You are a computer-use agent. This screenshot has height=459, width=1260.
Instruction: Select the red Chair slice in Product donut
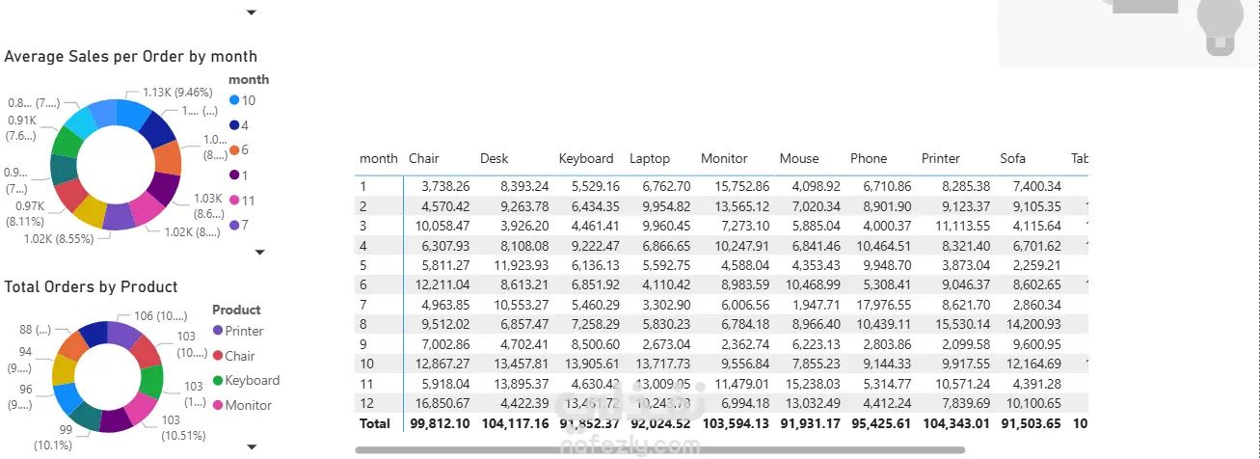pyautogui.click(x=147, y=352)
